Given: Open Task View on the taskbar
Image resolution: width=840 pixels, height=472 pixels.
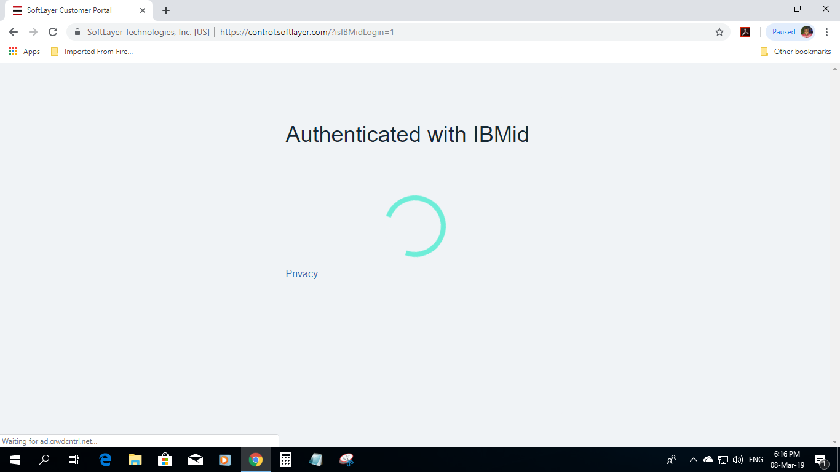Looking at the screenshot, I should [74, 460].
